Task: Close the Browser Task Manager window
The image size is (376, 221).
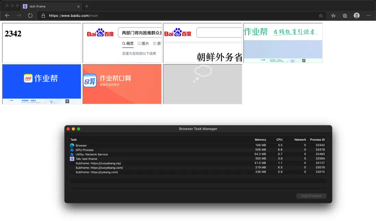Action: point(68,129)
